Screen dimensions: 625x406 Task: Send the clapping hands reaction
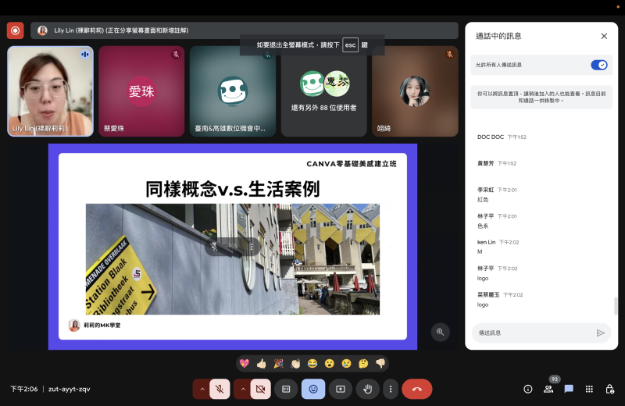(x=295, y=363)
